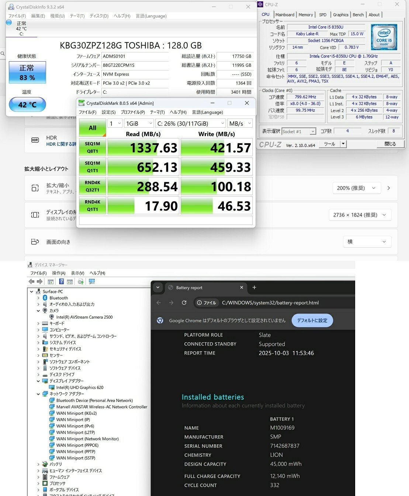Viewport: 409px width, 496px height.
Task: Click the Device Manager back arrow icon
Action: click(x=32, y=282)
